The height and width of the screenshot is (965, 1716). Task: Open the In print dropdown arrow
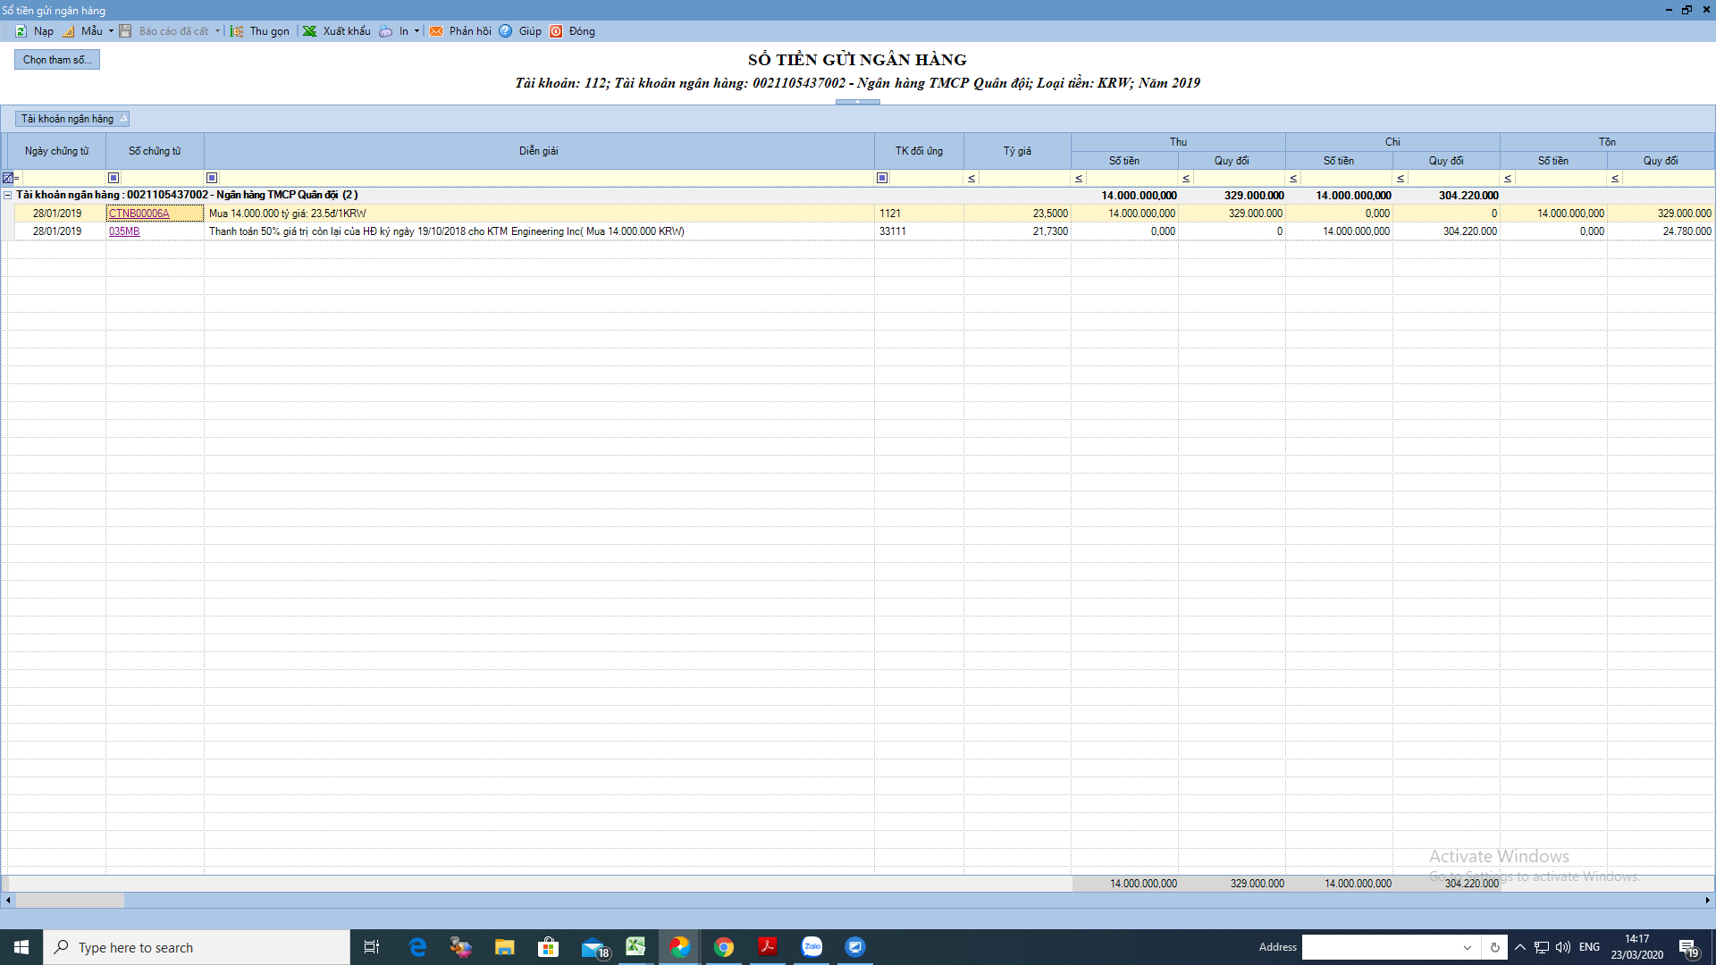point(416,31)
